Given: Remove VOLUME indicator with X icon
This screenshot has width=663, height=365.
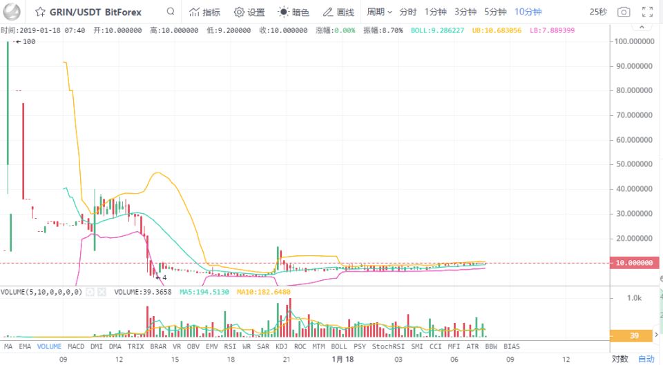Looking at the screenshot, I should (x=102, y=292).
